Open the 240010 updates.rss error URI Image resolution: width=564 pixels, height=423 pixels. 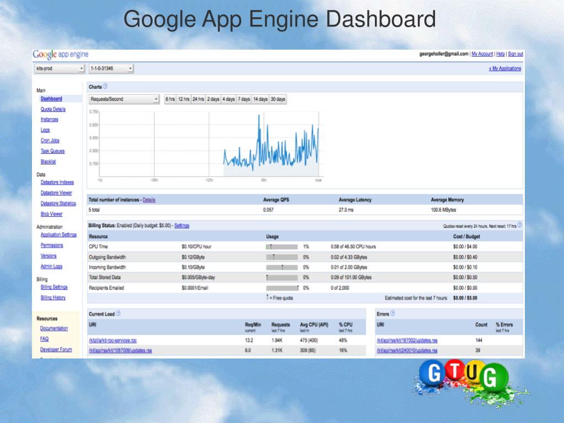click(407, 350)
